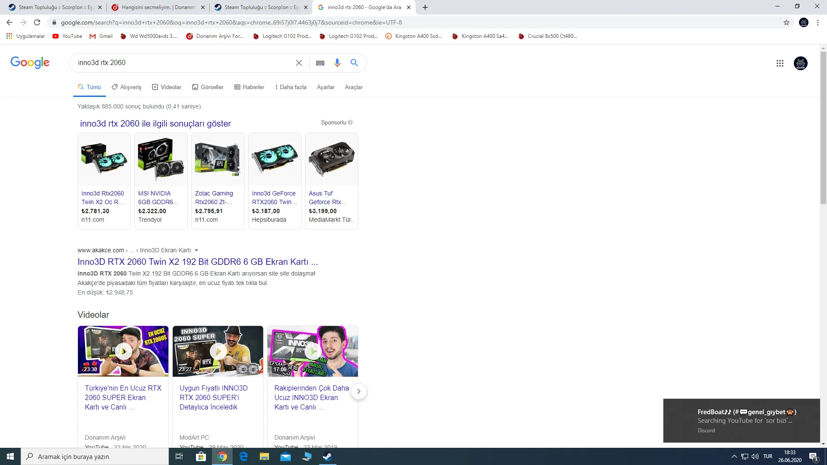This screenshot has height=465, width=827.
Task: Expand the akakce.com result options arrow
Action: [196, 250]
